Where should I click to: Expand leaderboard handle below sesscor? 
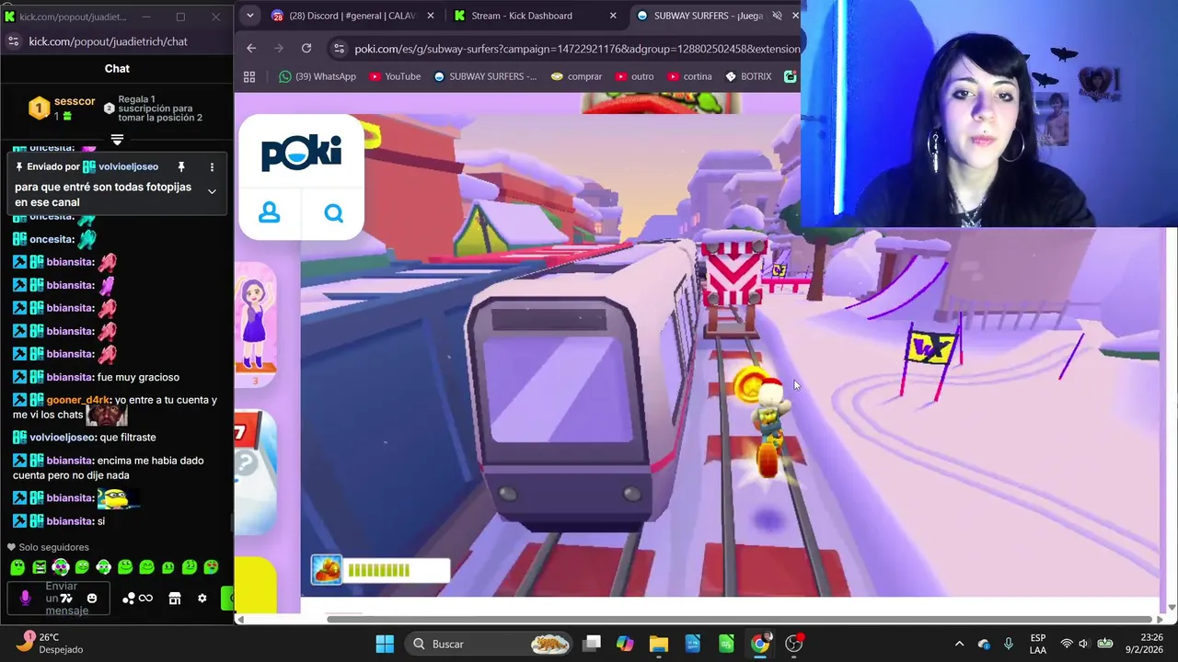(117, 140)
